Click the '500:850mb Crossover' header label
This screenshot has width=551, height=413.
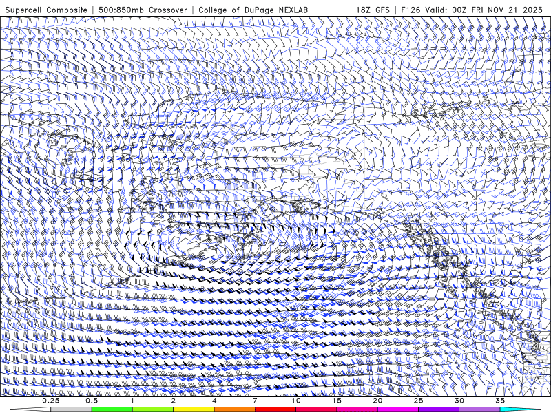click(143, 10)
